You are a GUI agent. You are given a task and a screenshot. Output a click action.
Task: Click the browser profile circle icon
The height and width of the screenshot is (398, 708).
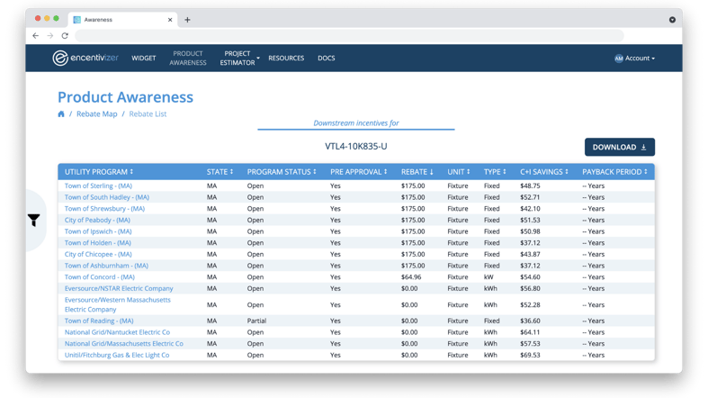click(672, 20)
